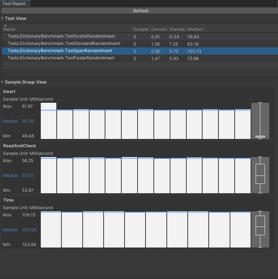
Task: Click median value 75.68
Action: [193, 59]
